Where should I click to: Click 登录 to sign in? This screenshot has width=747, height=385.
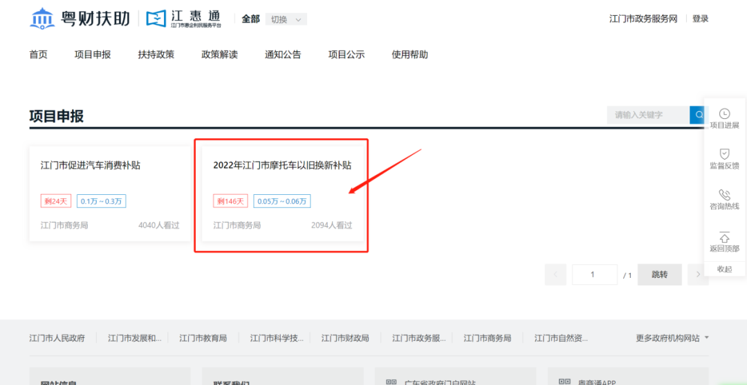[x=700, y=19]
